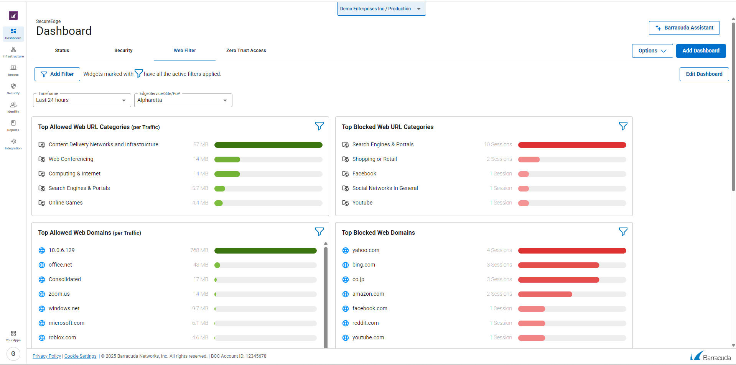
Task: Click the user avatar G button
Action: [13, 354]
